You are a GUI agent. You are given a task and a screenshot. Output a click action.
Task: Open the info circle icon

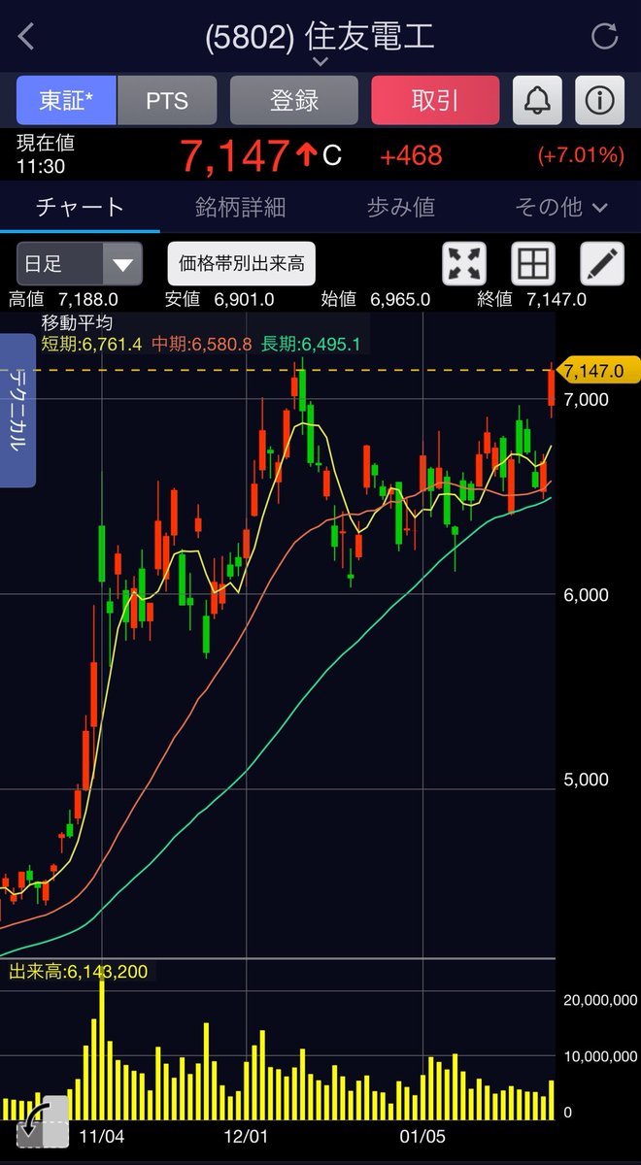(x=600, y=100)
